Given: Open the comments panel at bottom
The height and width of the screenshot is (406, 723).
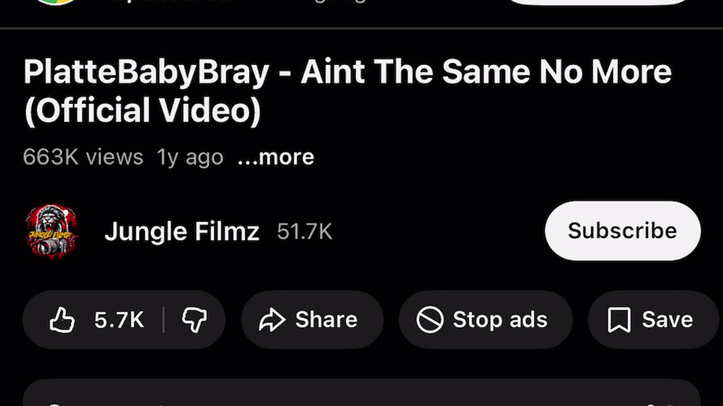Looking at the screenshot, I should pos(361,393).
